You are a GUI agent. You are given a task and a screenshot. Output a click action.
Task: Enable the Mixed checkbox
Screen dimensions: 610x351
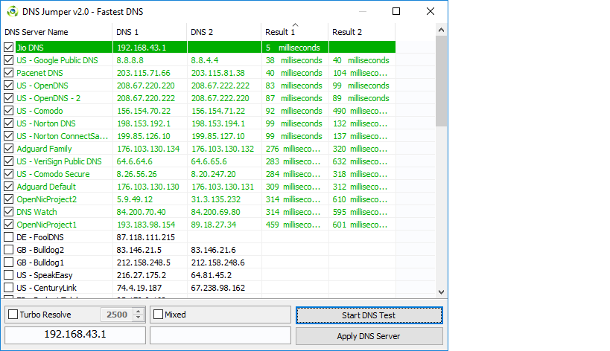(159, 315)
